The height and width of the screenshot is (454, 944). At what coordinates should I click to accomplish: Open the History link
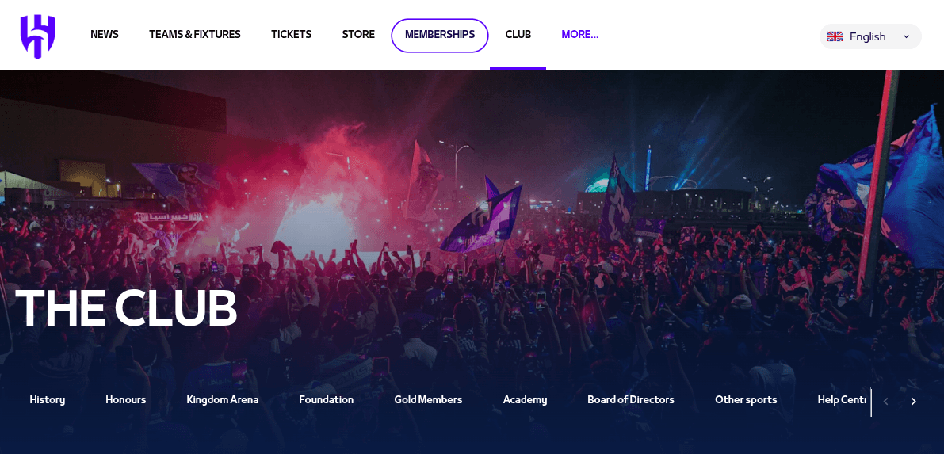click(47, 400)
